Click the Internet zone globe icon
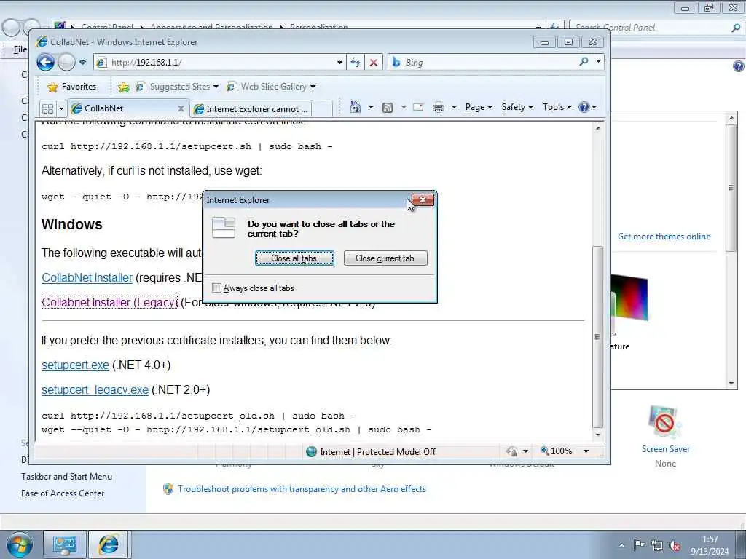This screenshot has height=559, width=746. [311, 451]
